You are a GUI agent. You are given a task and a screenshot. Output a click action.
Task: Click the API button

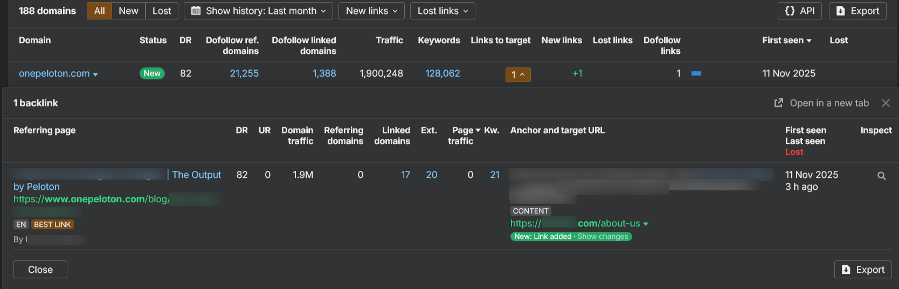799,11
